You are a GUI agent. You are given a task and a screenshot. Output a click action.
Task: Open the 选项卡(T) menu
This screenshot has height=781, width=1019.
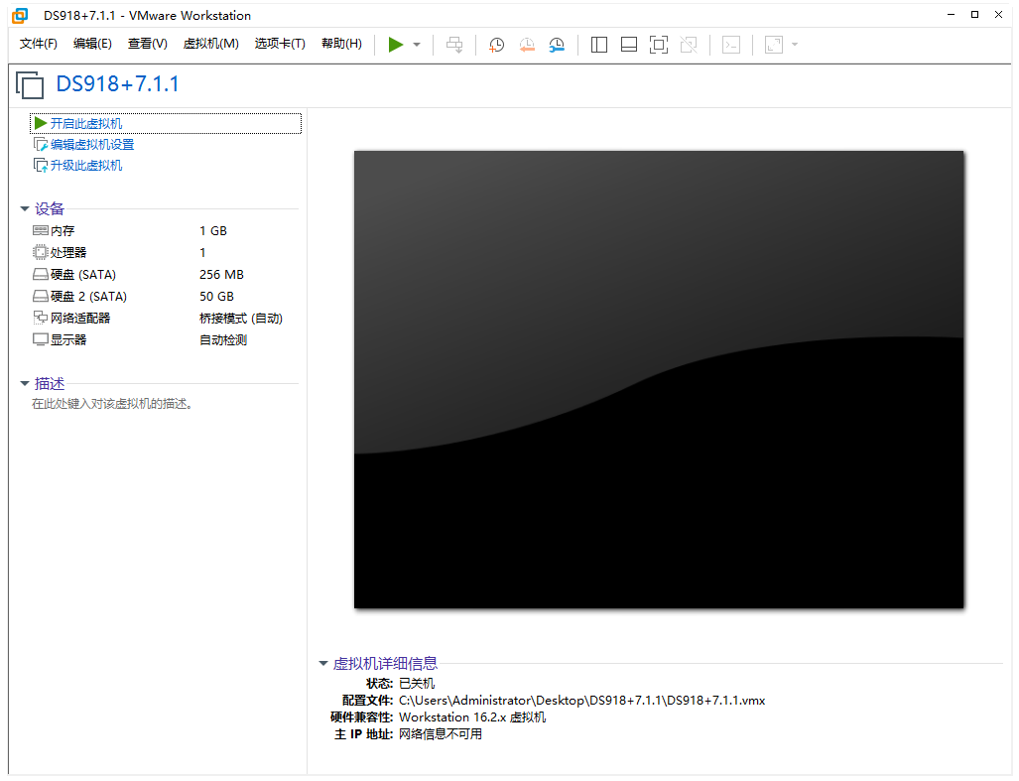(x=280, y=44)
